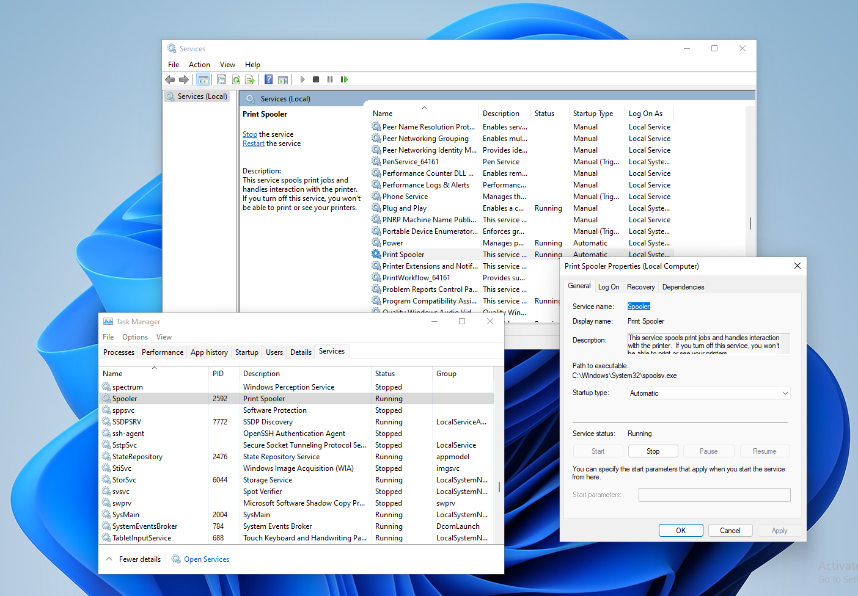
Task: Select SystemEventsBroker row in Task Manager
Action: point(296,526)
